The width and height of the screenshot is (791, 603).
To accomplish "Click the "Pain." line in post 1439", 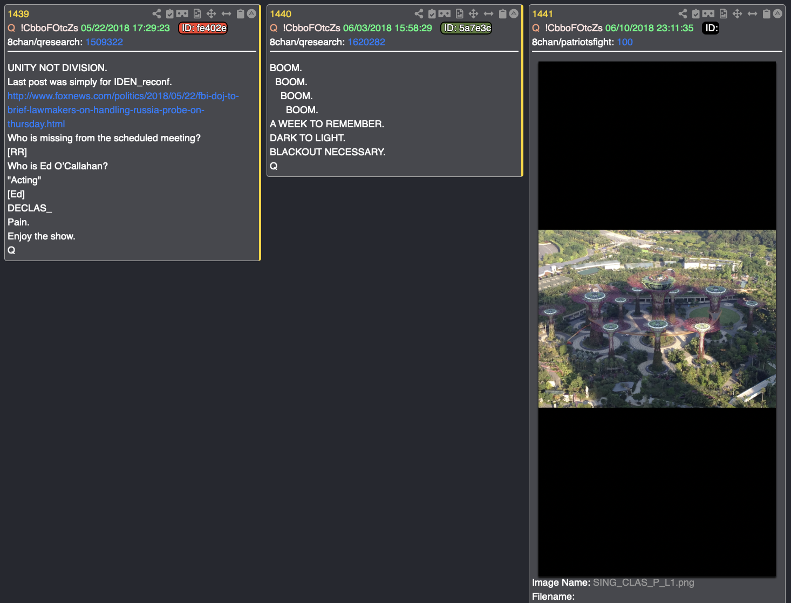I will 18,222.
